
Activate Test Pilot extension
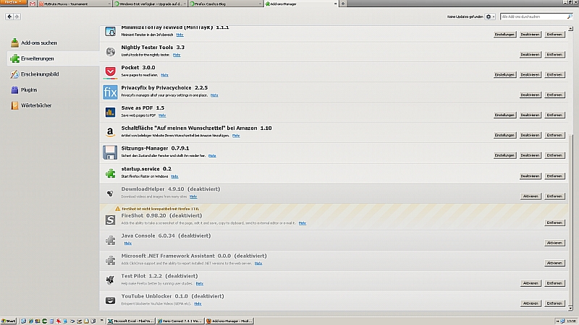point(531,283)
